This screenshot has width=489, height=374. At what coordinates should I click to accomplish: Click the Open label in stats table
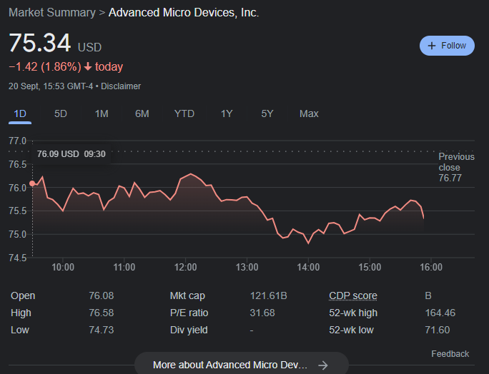click(23, 295)
